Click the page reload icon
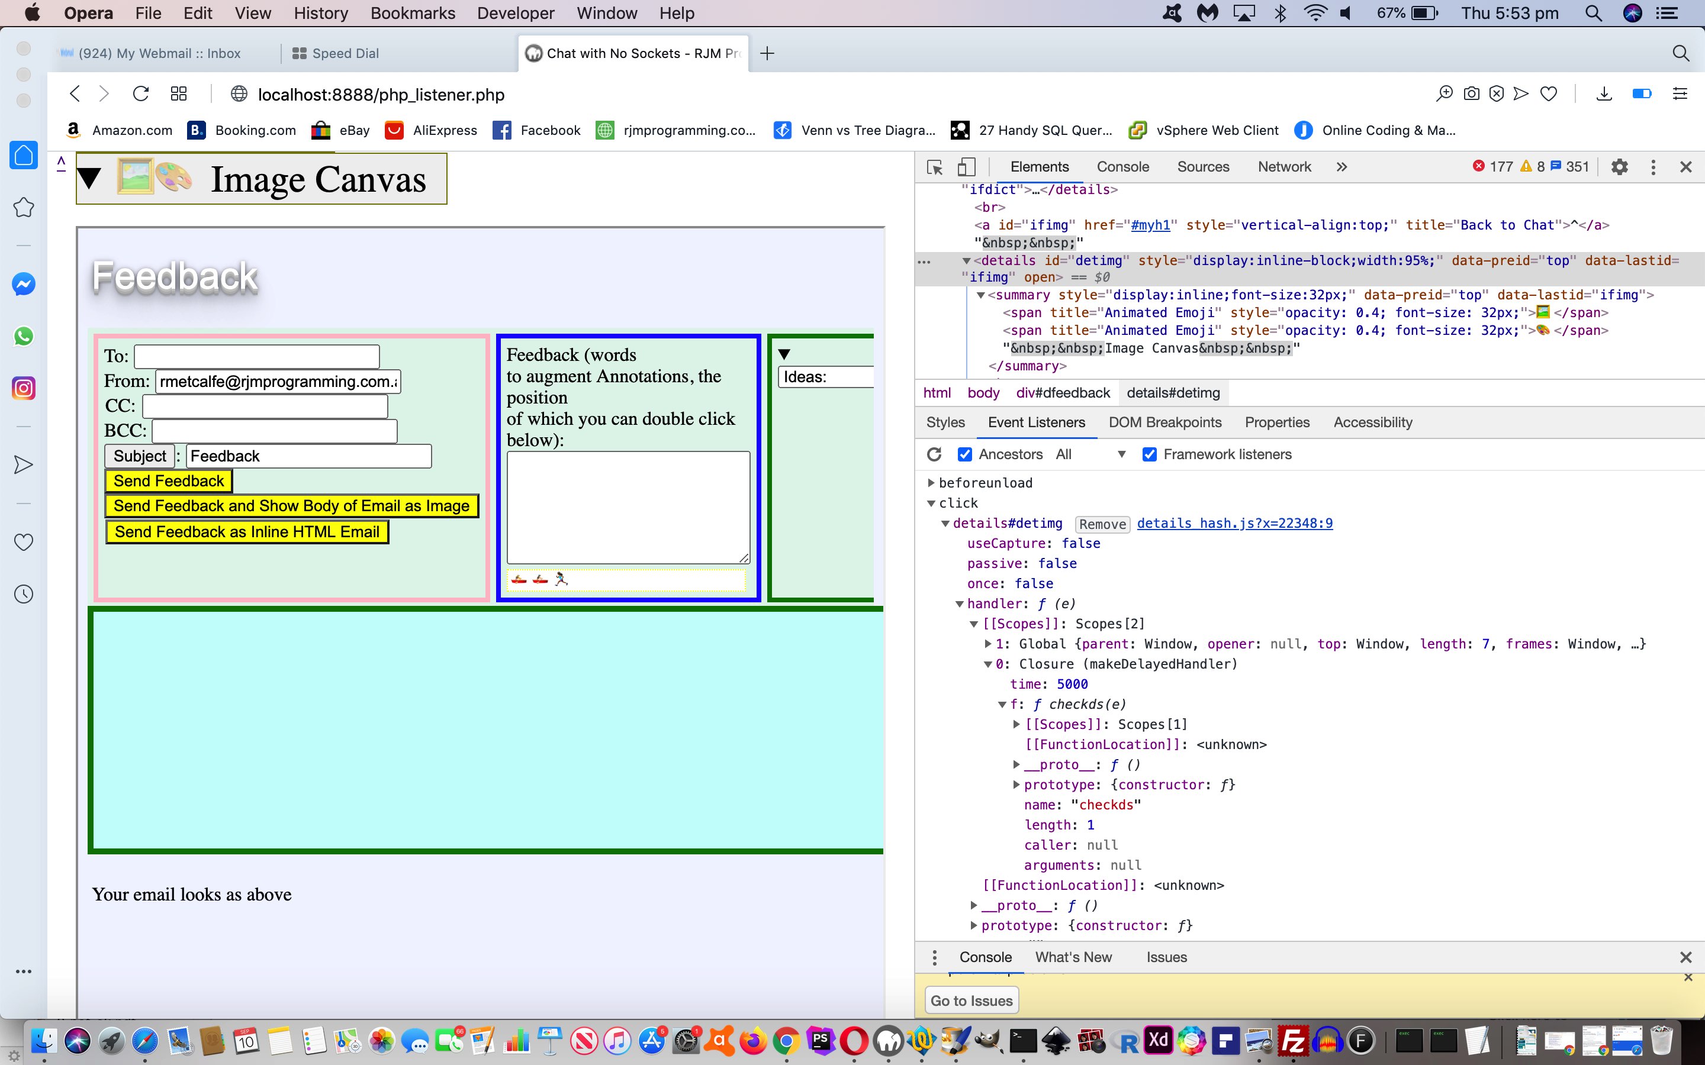Viewport: 1705px width, 1065px height. (x=140, y=95)
